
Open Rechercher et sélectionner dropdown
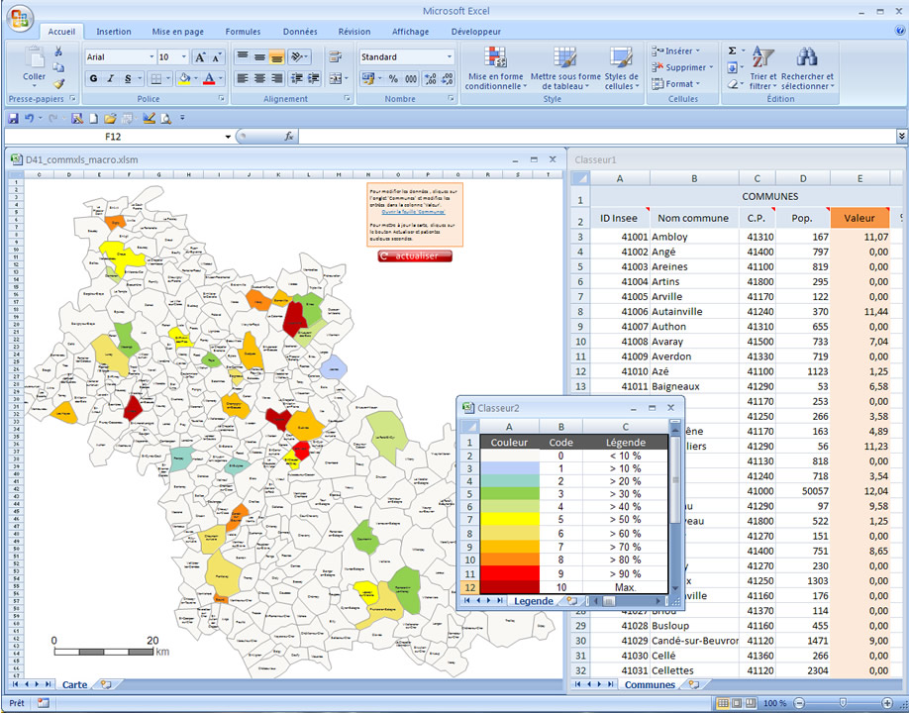pos(808,68)
